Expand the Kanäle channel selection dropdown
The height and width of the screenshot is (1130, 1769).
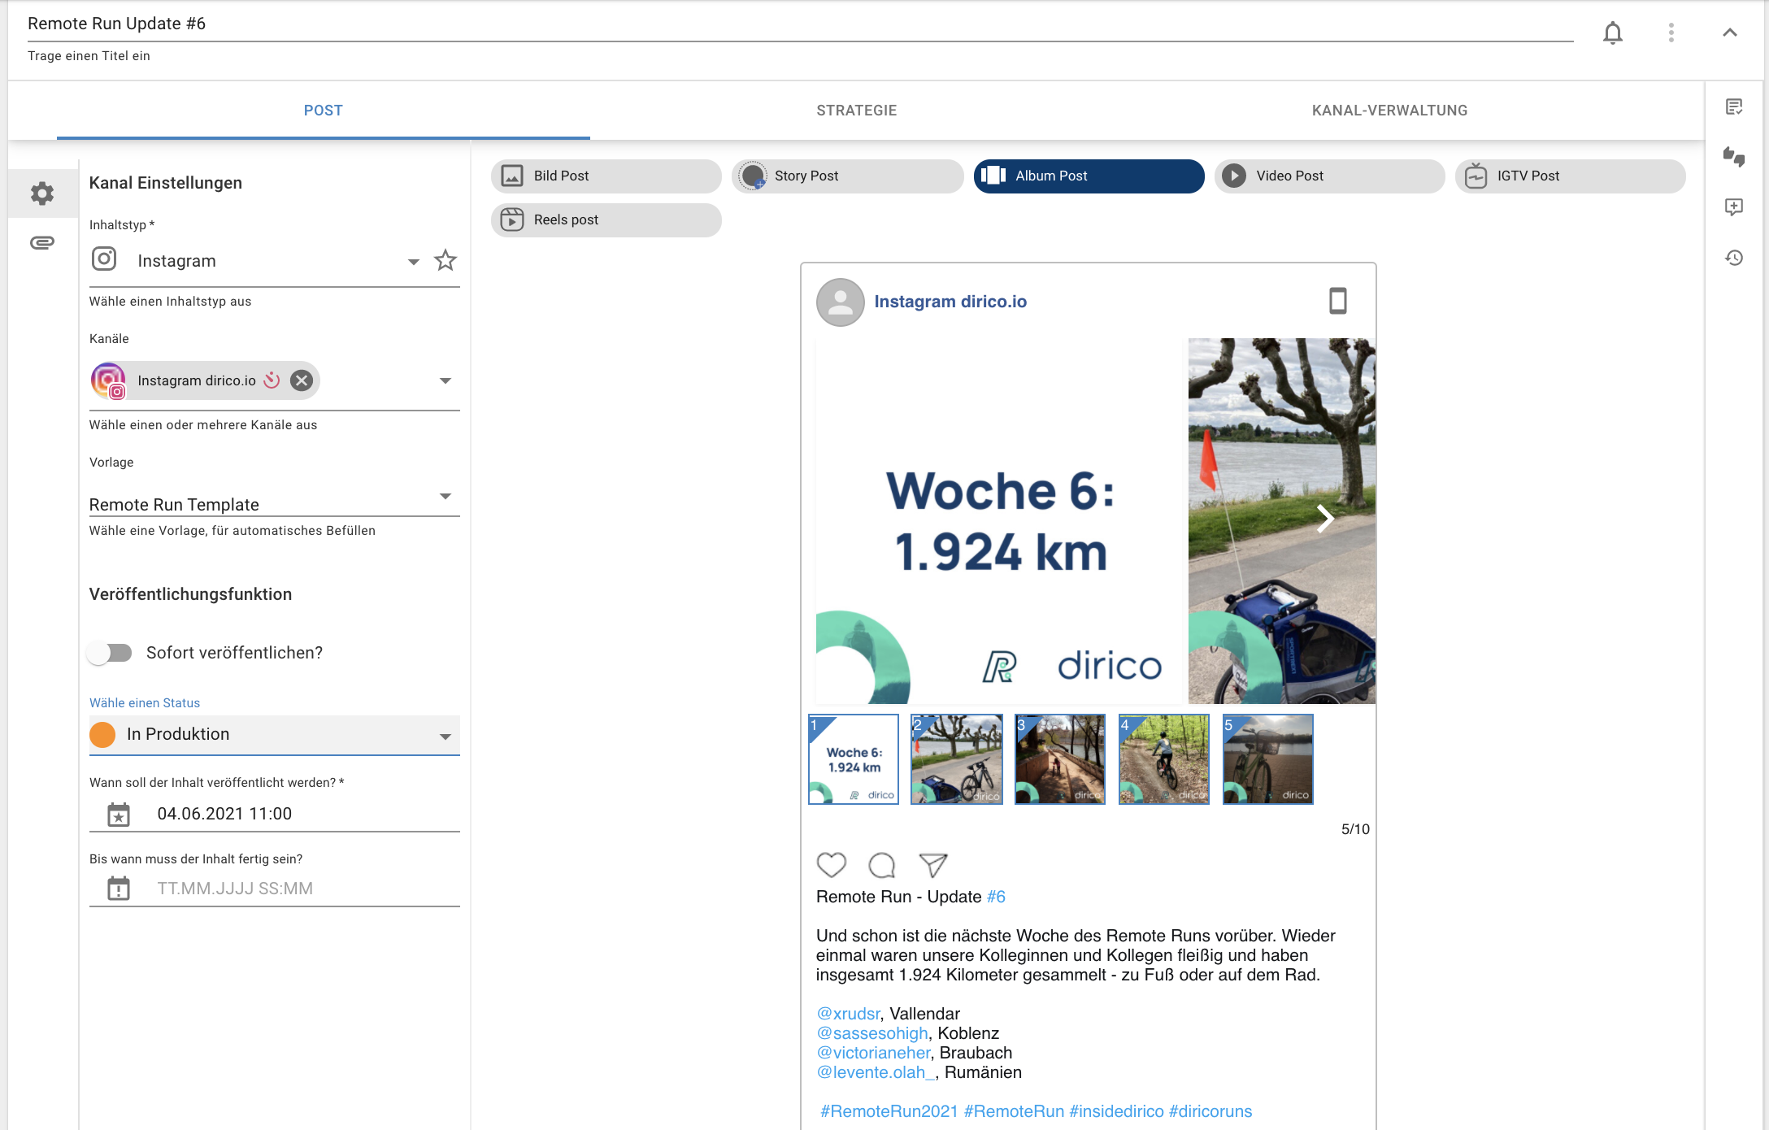pyautogui.click(x=446, y=380)
